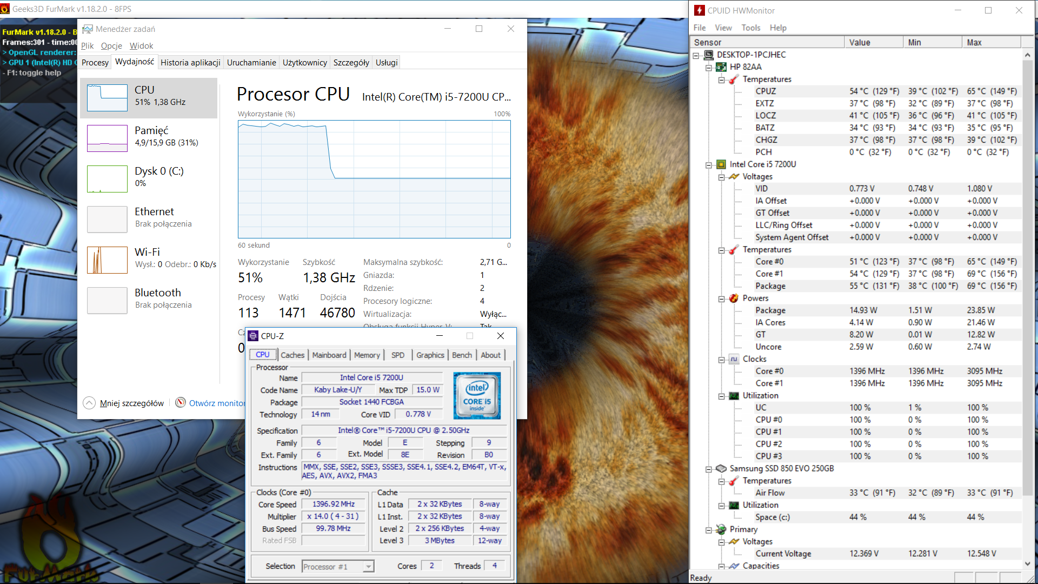Click the Intel Core i5 logo in CPU-Z

(x=477, y=396)
